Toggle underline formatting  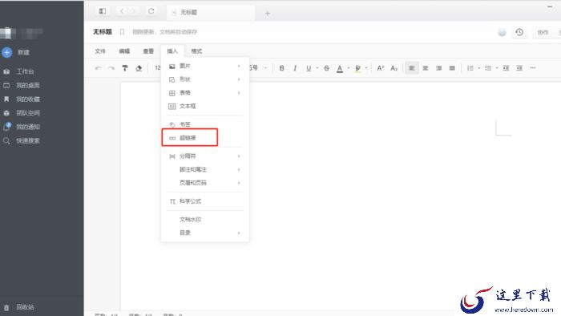[309, 68]
